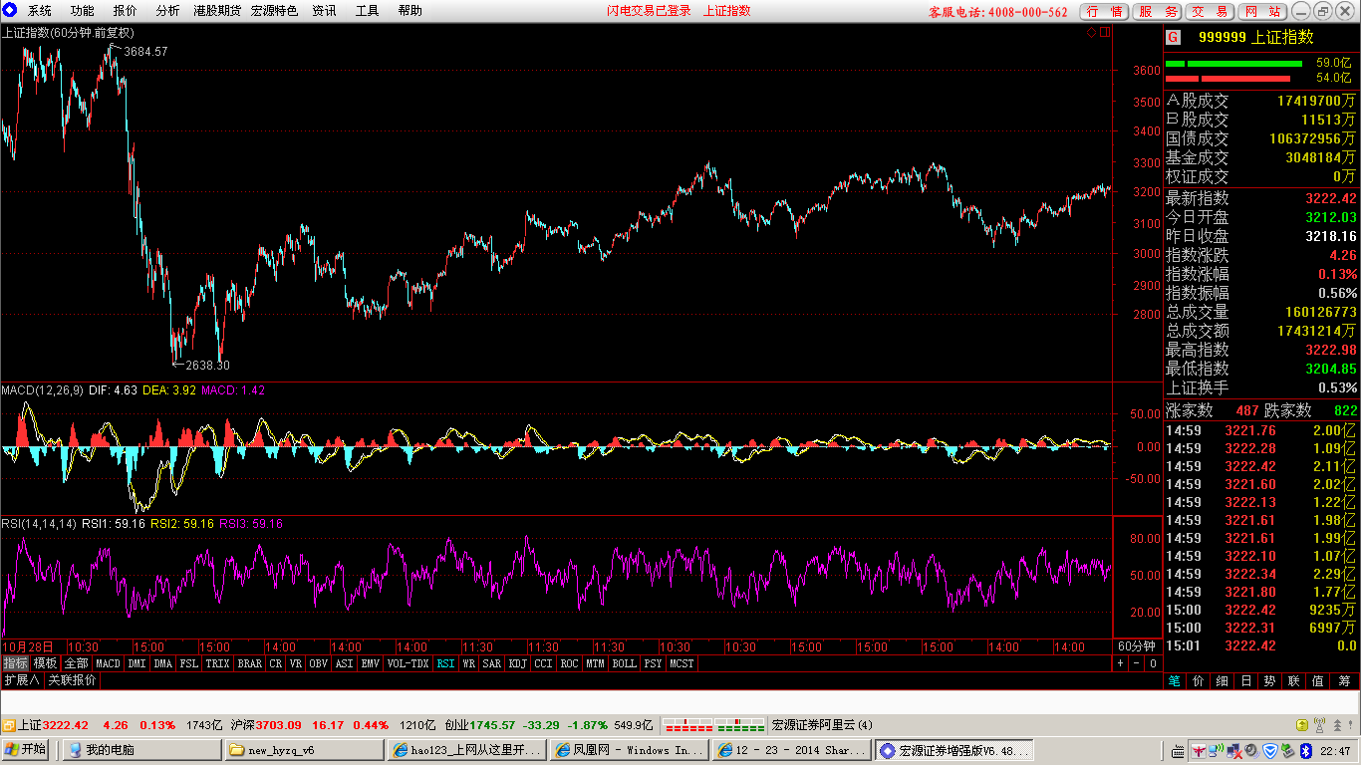Switch to the MTM indicator
The width and height of the screenshot is (1361, 765).
(596, 662)
